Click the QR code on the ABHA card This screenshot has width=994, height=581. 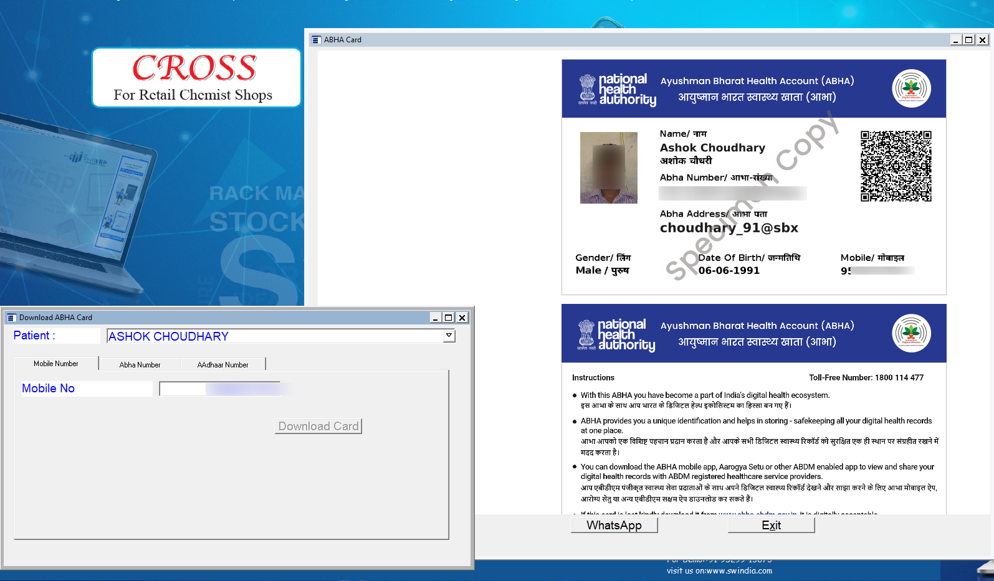[896, 166]
